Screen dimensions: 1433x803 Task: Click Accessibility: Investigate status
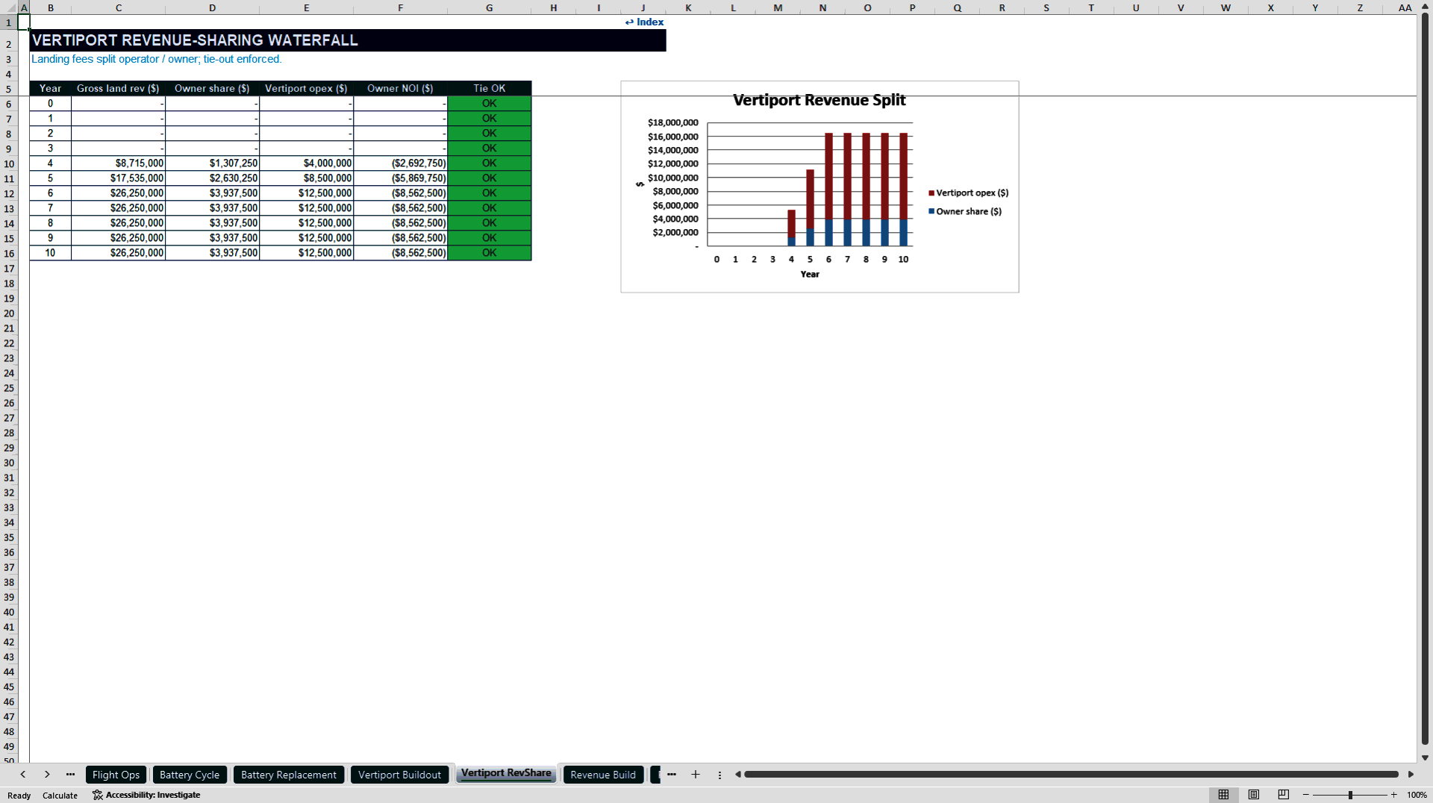(146, 795)
